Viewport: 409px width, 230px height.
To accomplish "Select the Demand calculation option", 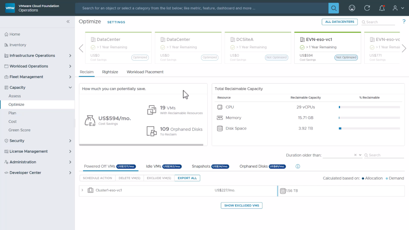I will click(395, 178).
